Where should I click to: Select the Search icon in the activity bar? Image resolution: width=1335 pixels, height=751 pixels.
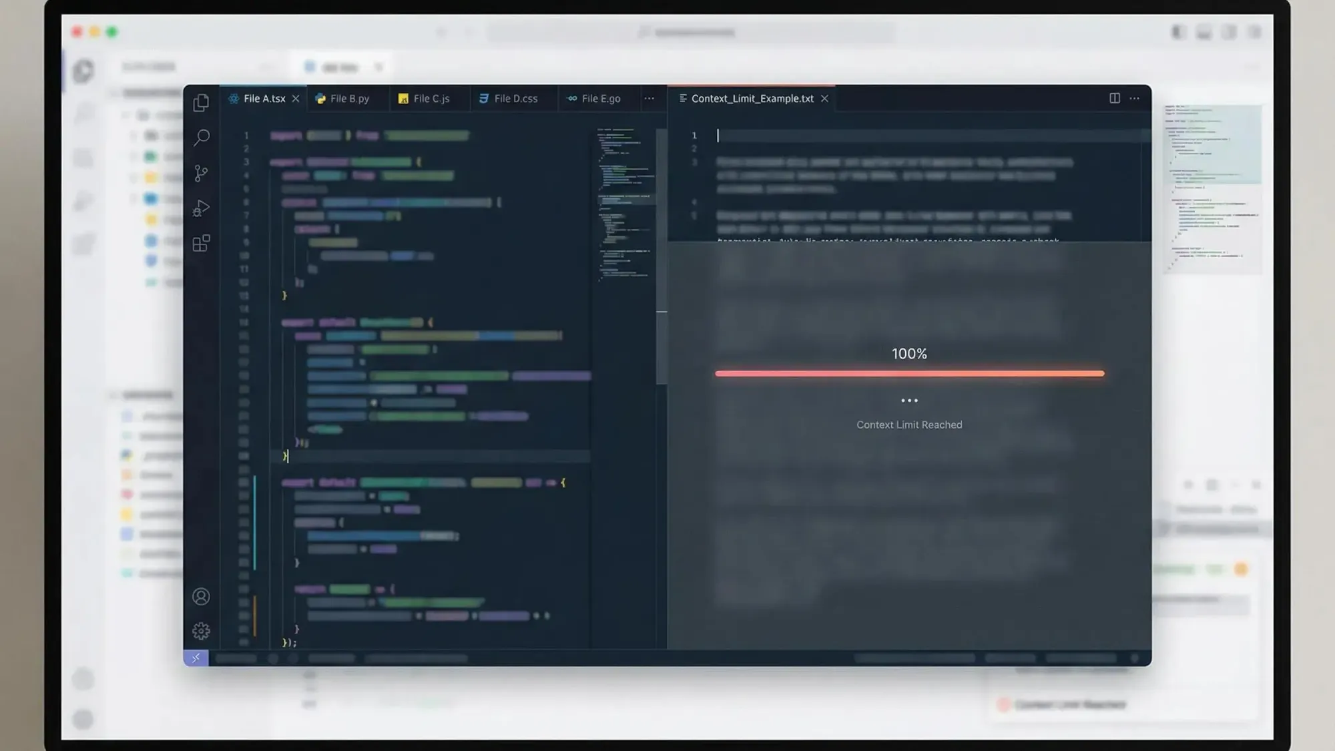coord(201,138)
